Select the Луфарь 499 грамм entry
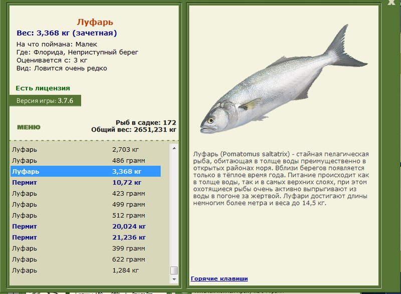This screenshot has width=401, height=294. [x=86, y=204]
